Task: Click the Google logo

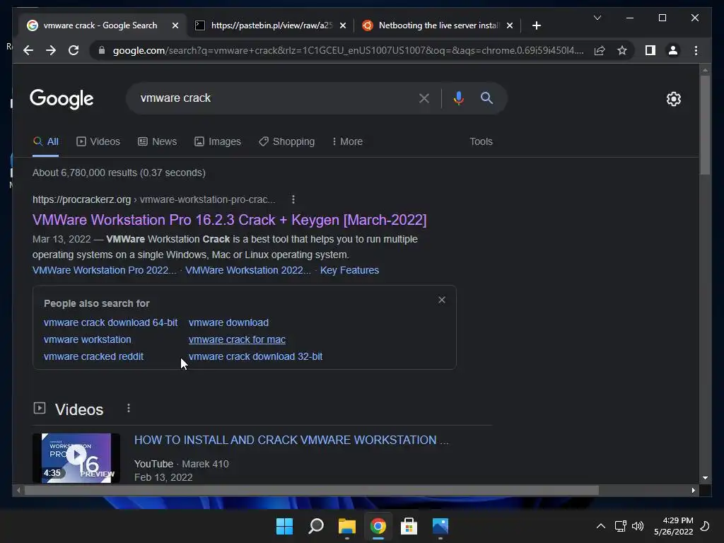Action: [62, 99]
